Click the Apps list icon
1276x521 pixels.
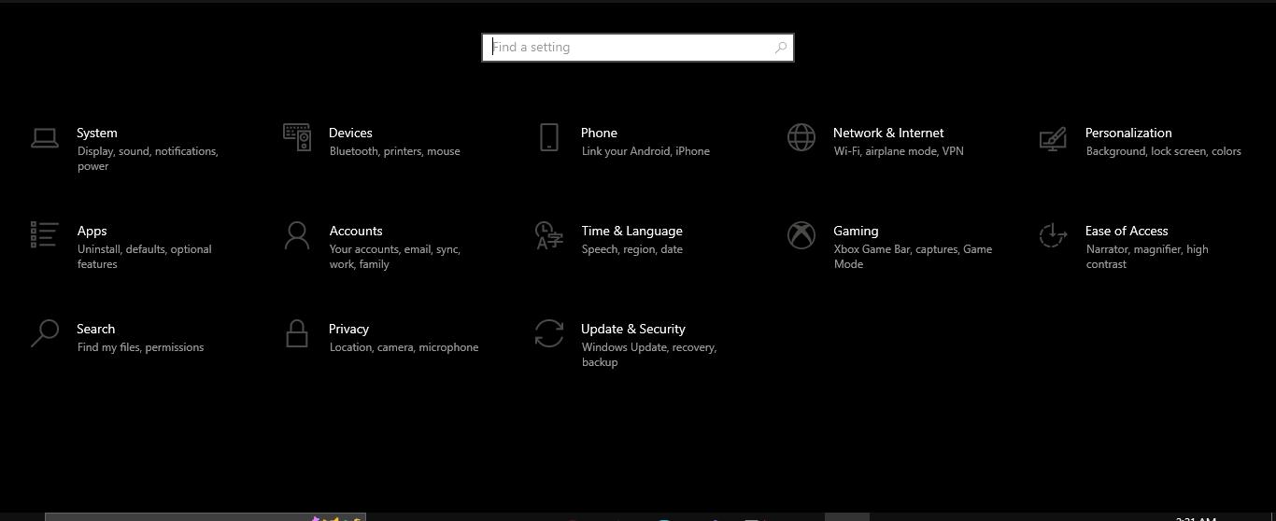(45, 234)
